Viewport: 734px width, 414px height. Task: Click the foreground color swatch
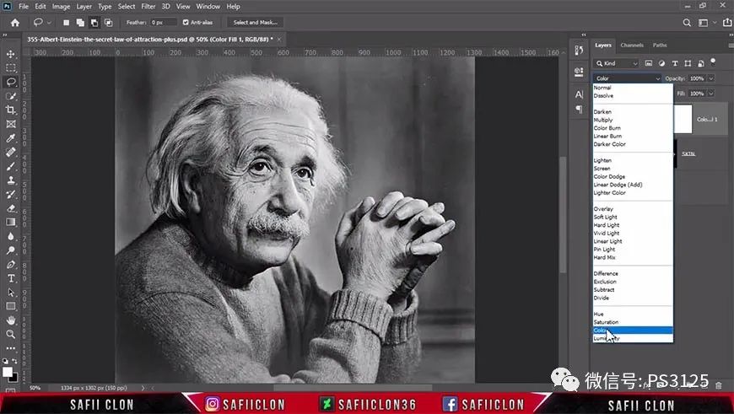pos(7,372)
